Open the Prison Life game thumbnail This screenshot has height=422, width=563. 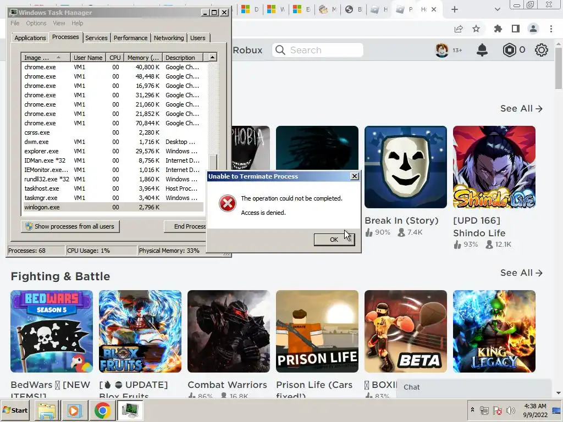[317, 331]
